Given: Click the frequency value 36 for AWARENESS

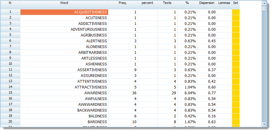Looking at the screenshot, I should point(134,93).
